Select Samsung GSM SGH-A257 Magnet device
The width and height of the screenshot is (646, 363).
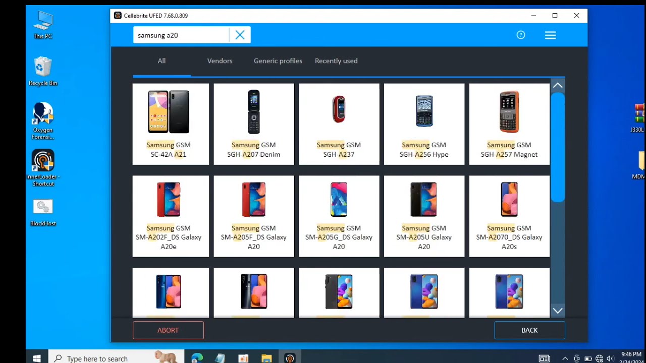(x=509, y=124)
